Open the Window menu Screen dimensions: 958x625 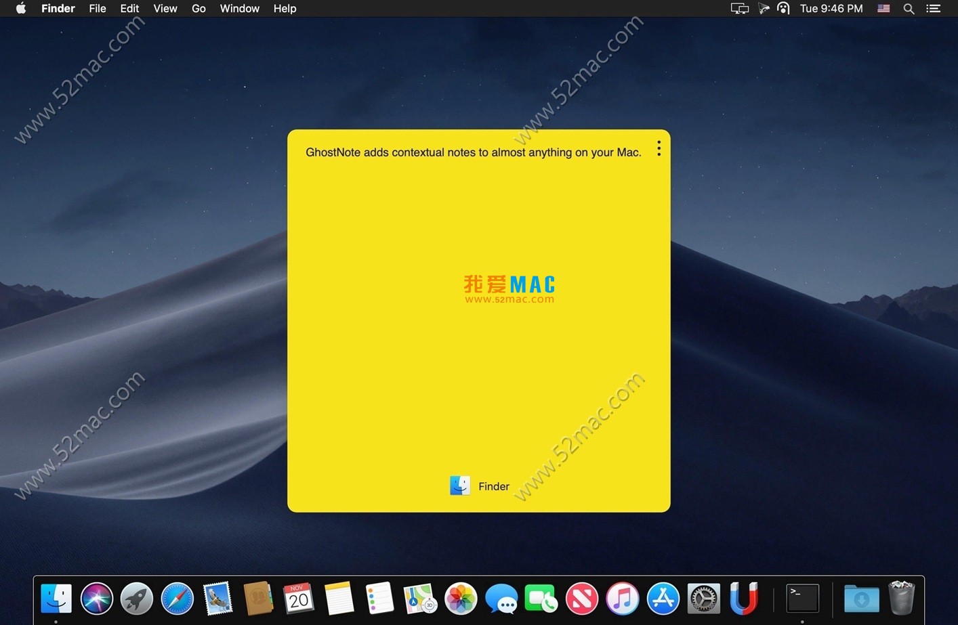(x=240, y=8)
